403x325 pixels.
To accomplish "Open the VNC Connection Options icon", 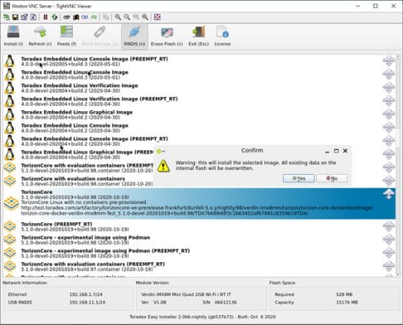I will [x=24, y=17].
